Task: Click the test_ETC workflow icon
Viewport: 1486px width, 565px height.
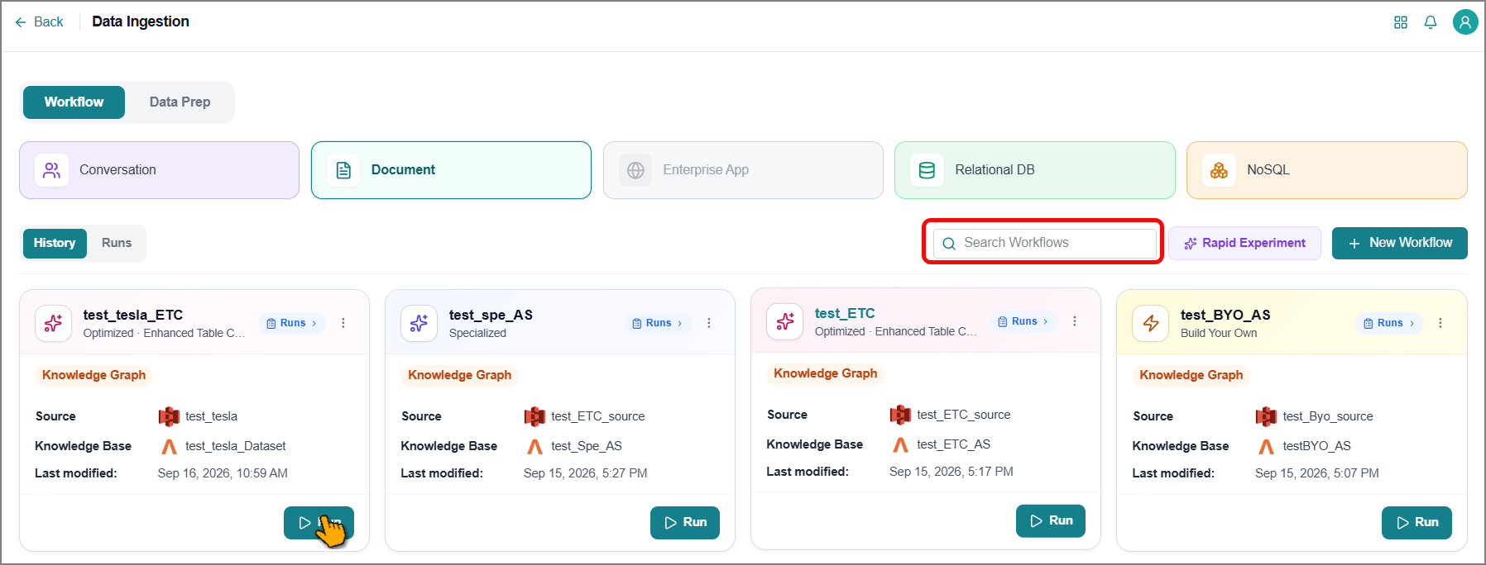Action: pyautogui.click(x=784, y=321)
